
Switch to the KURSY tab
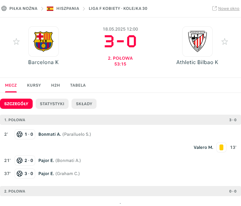pyautogui.click(x=34, y=86)
